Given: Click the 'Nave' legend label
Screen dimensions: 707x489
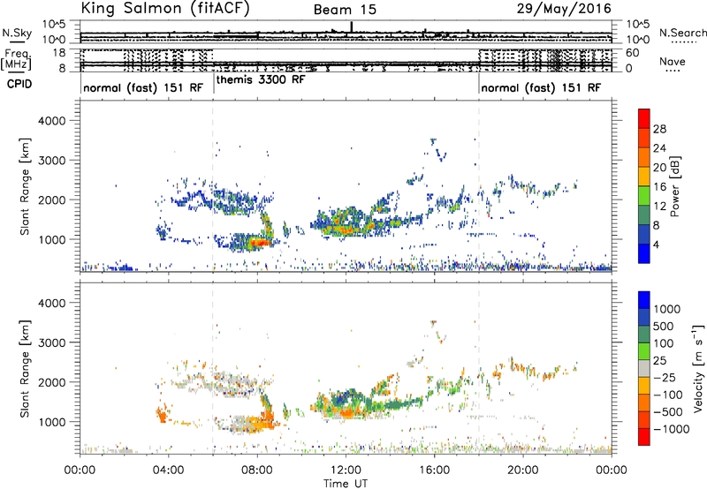Looking at the screenshot, I should pyautogui.click(x=672, y=62).
